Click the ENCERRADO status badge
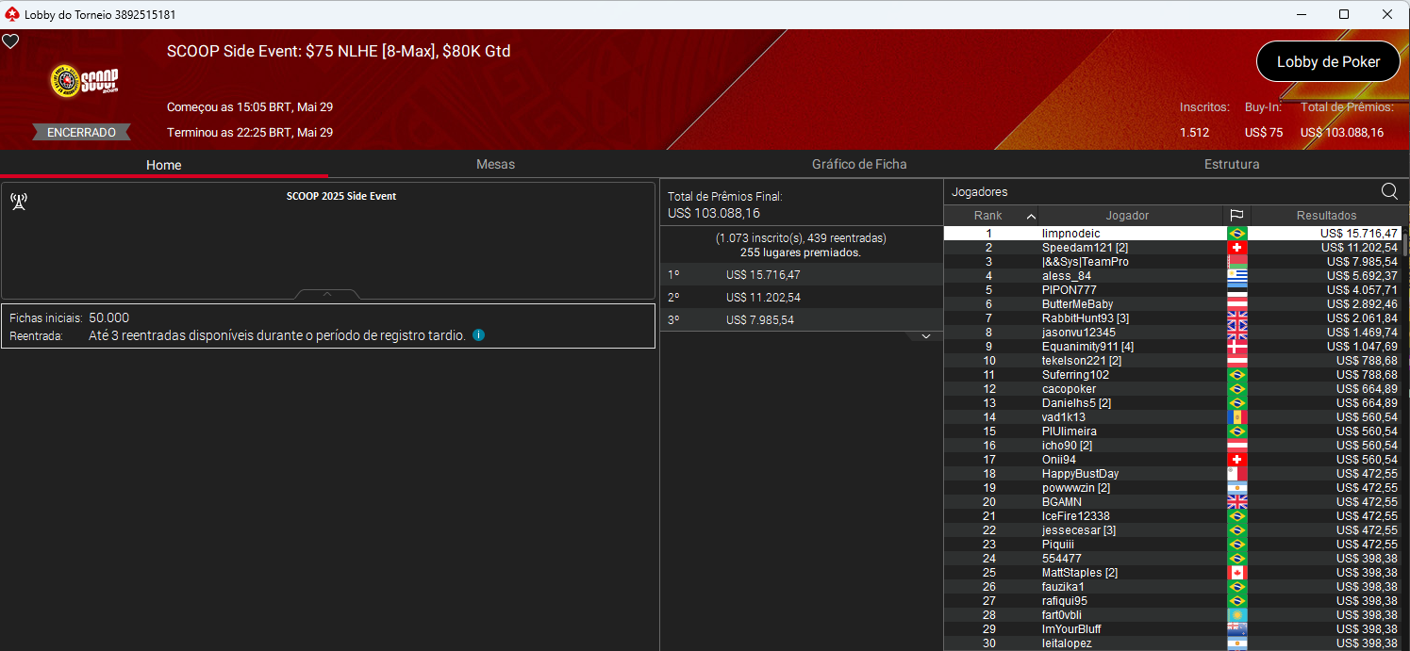The width and height of the screenshot is (1410, 651). pyautogui.click(x=82, y=132)
